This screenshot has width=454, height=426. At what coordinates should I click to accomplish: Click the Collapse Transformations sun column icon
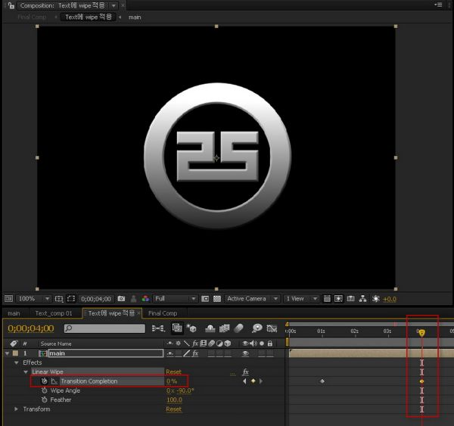(x=179, y=344)
